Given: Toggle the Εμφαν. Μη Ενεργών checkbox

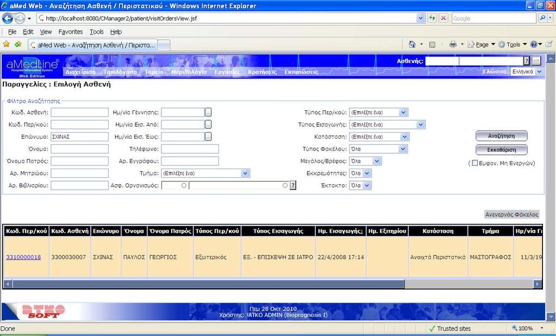Looking at the screenshot, I should pyautogui.click(x=475, y=163).
